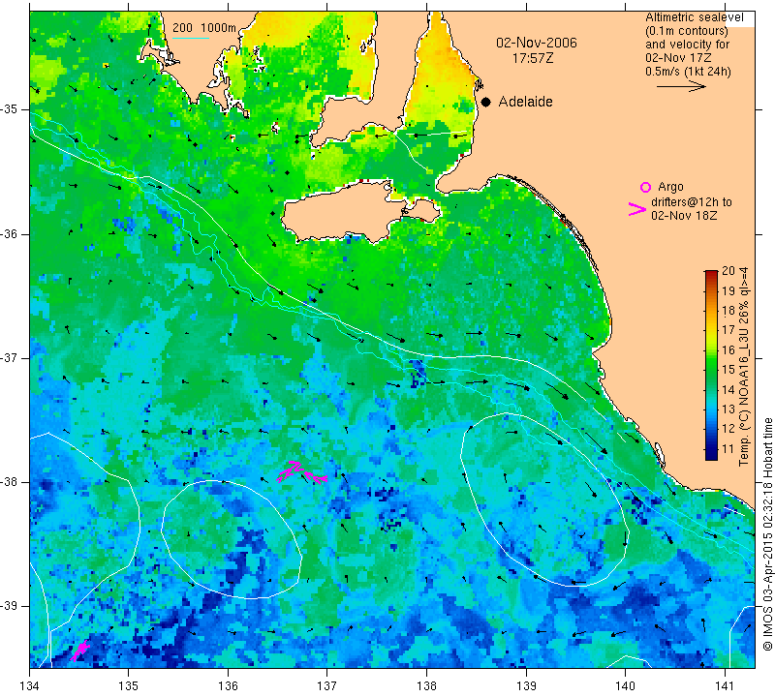Click the colorbar tick label 20

pos(728,271)
